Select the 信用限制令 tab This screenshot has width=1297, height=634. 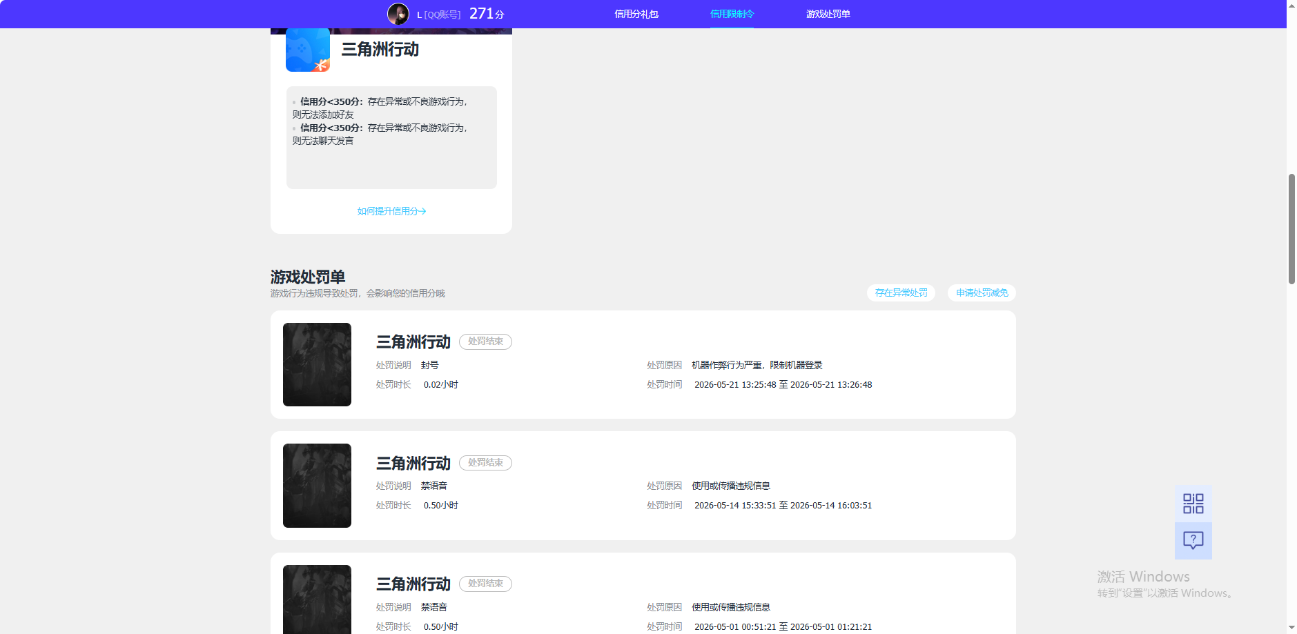[732, 14]
